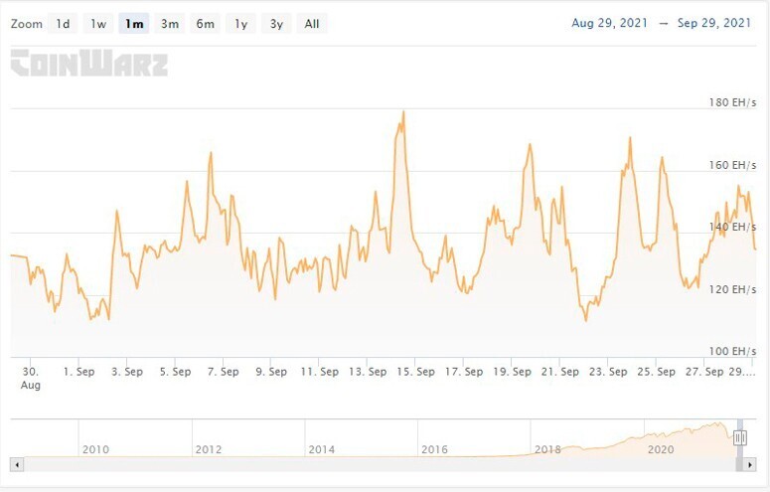The image size is (770, 492).
Task: Click scrollbar left arrow
Action: (x=17, y=464)
